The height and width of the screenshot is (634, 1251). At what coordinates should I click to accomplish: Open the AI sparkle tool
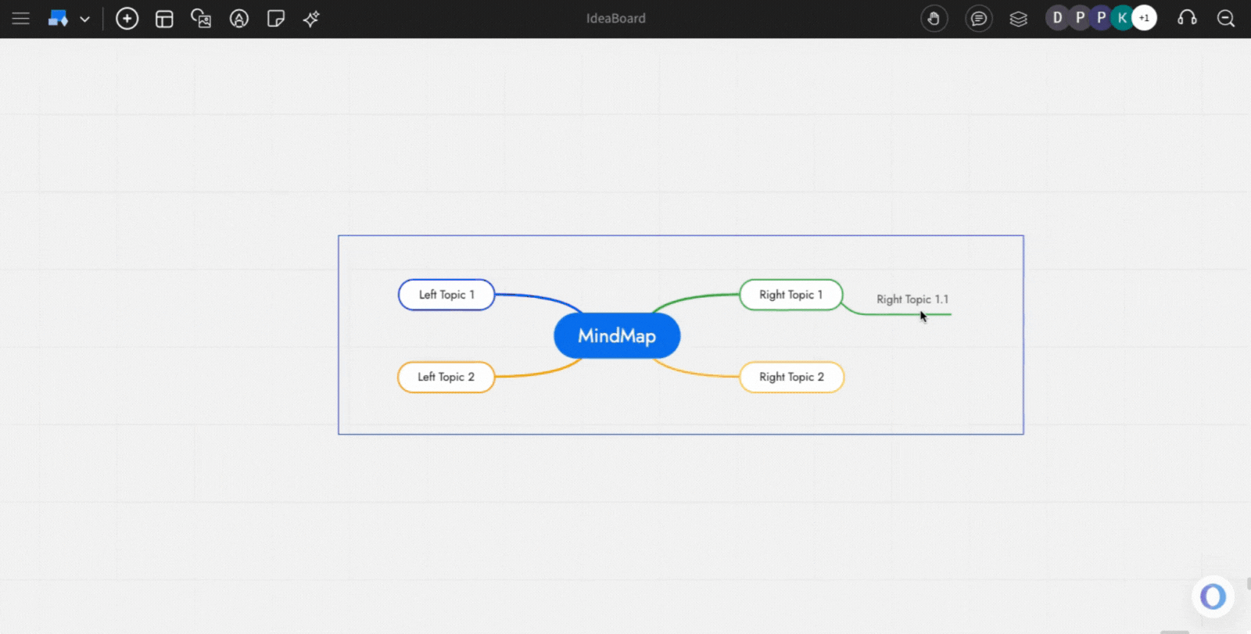[311, 19]
